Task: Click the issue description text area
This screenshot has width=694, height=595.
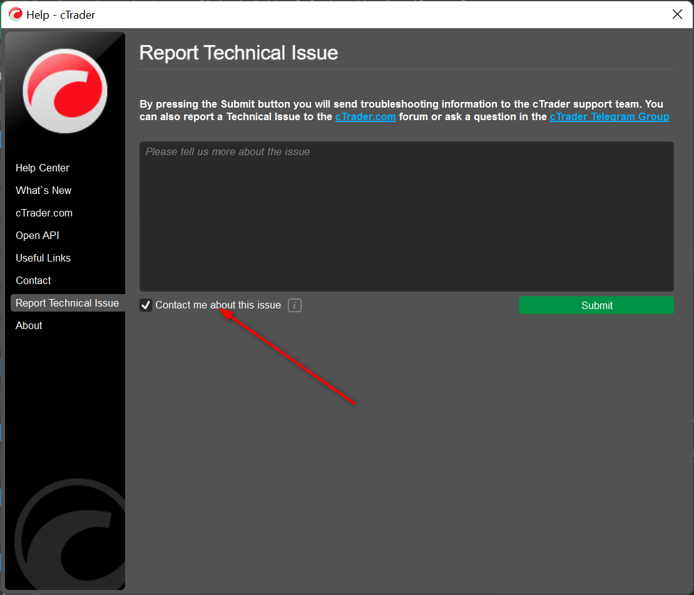Action: pyautogui.click(x=406, y=216)
